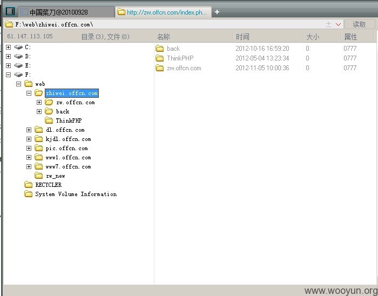
Task: Click the 读取 button
Action: 360,24
